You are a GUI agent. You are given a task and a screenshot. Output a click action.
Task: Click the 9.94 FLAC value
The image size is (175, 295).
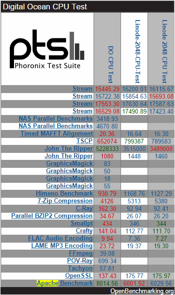pyautogui.click(x=107, y=238)
